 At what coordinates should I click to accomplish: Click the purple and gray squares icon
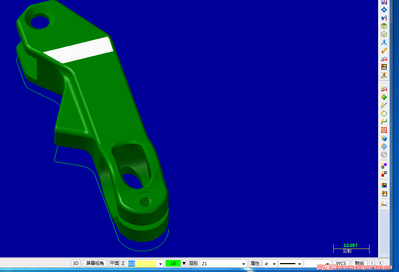pos(384,166)
